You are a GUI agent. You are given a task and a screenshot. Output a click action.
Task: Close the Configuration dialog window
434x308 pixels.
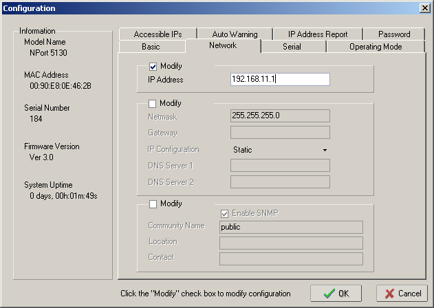click(x=424, y=8)
